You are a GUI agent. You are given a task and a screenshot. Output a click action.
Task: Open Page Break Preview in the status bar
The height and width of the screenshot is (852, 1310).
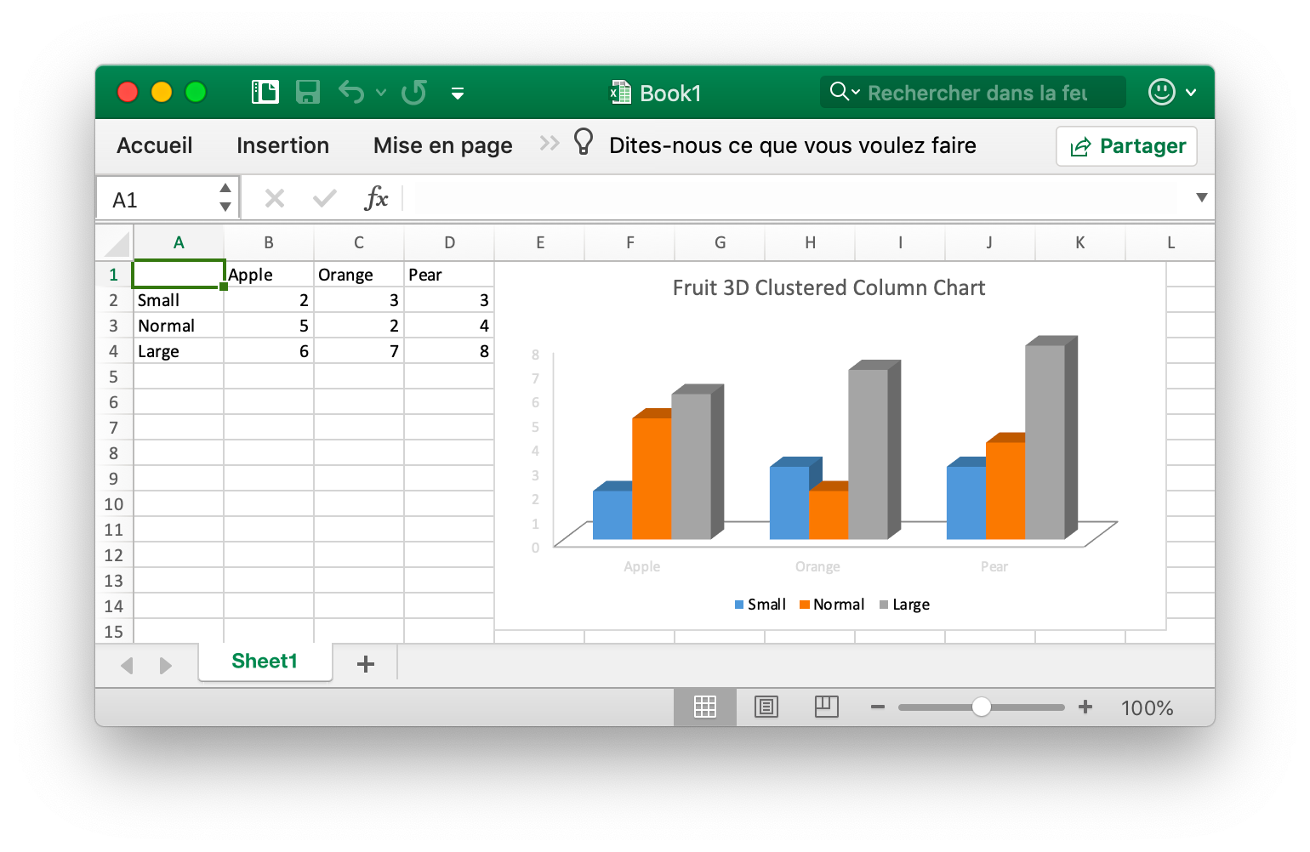tap(826, 707)
